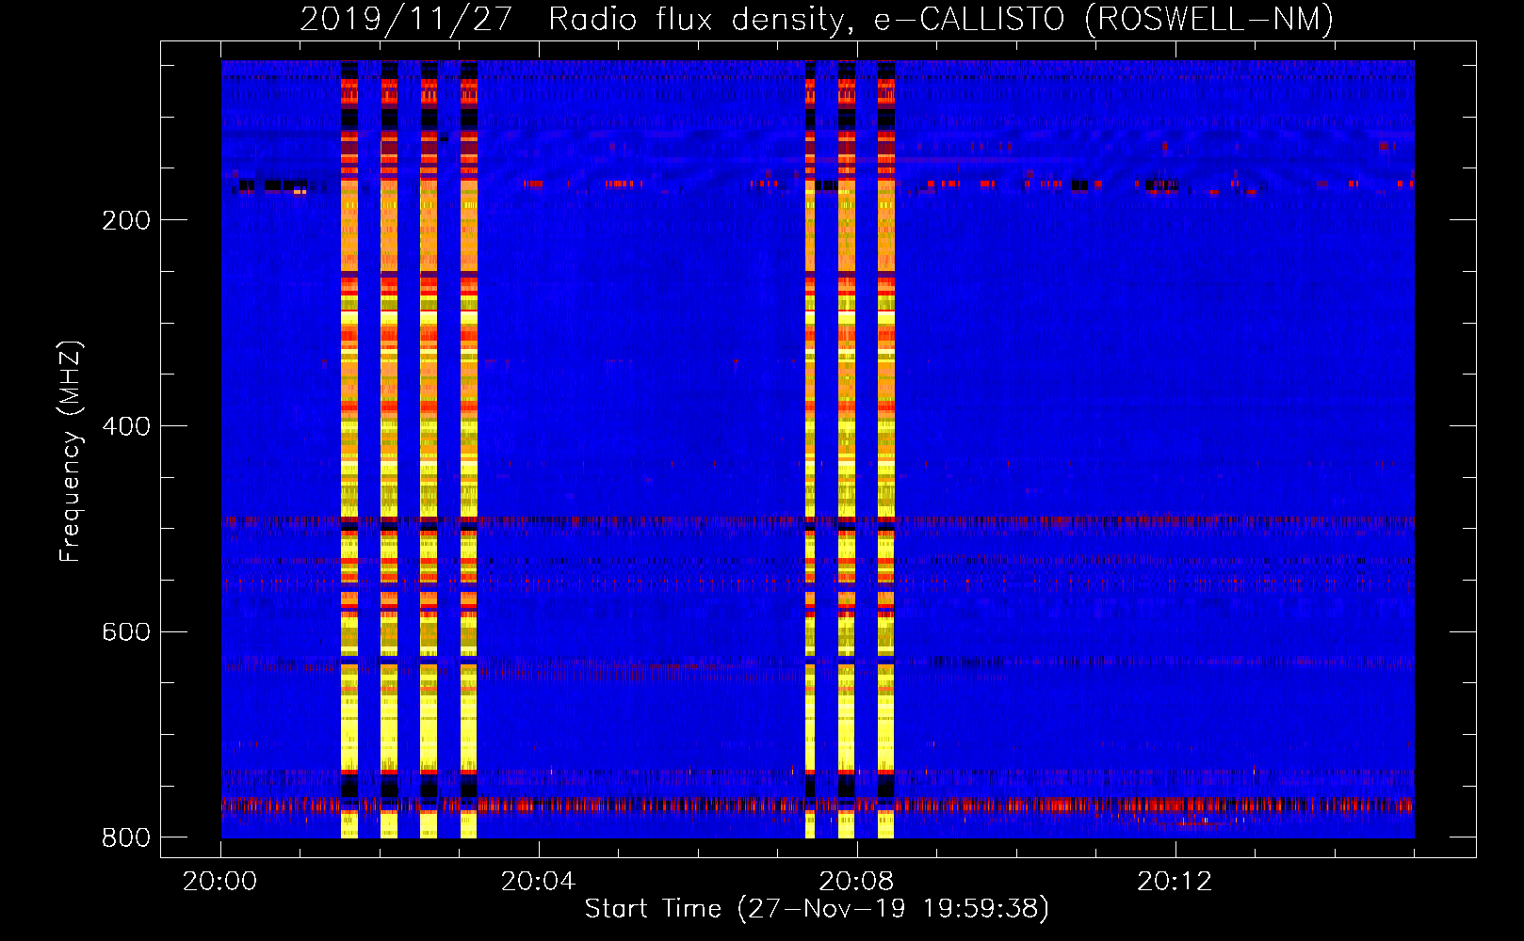Click the 'Frequency (MHZ)' axis label

pos(71,452)
